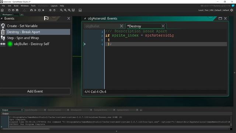The height and width of the screenshot is (133, 236).
Task: Open the Help circle icon in toolbar
Action: 54,10
